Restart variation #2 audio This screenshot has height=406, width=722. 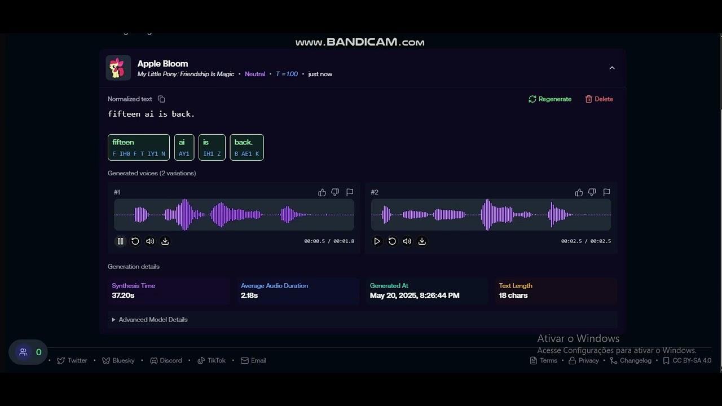[x=392, y=241]
